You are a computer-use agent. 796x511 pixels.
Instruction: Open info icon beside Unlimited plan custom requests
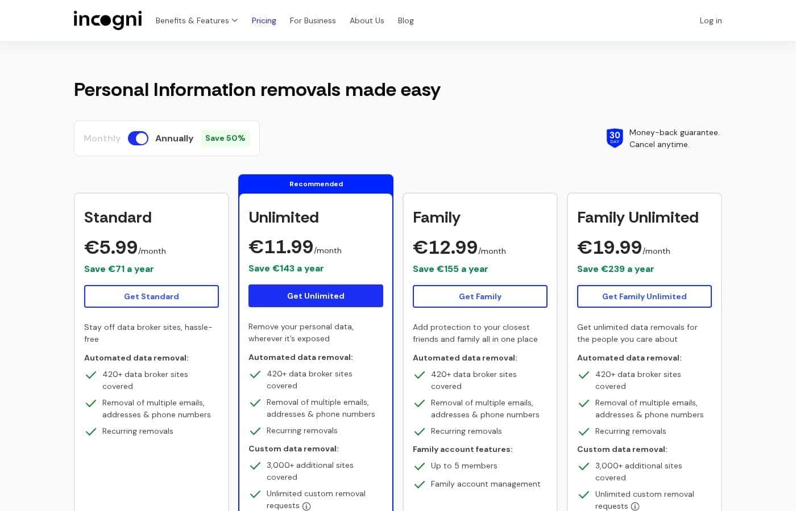coord(306,506)
